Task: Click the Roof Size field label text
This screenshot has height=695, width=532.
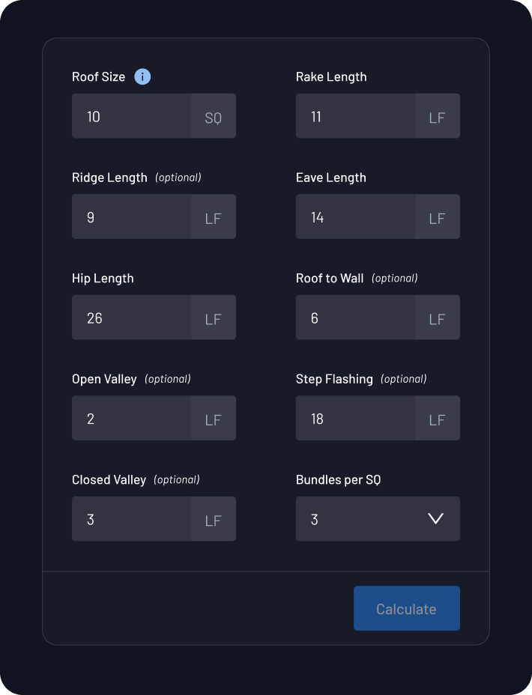Action: point(98,76)
